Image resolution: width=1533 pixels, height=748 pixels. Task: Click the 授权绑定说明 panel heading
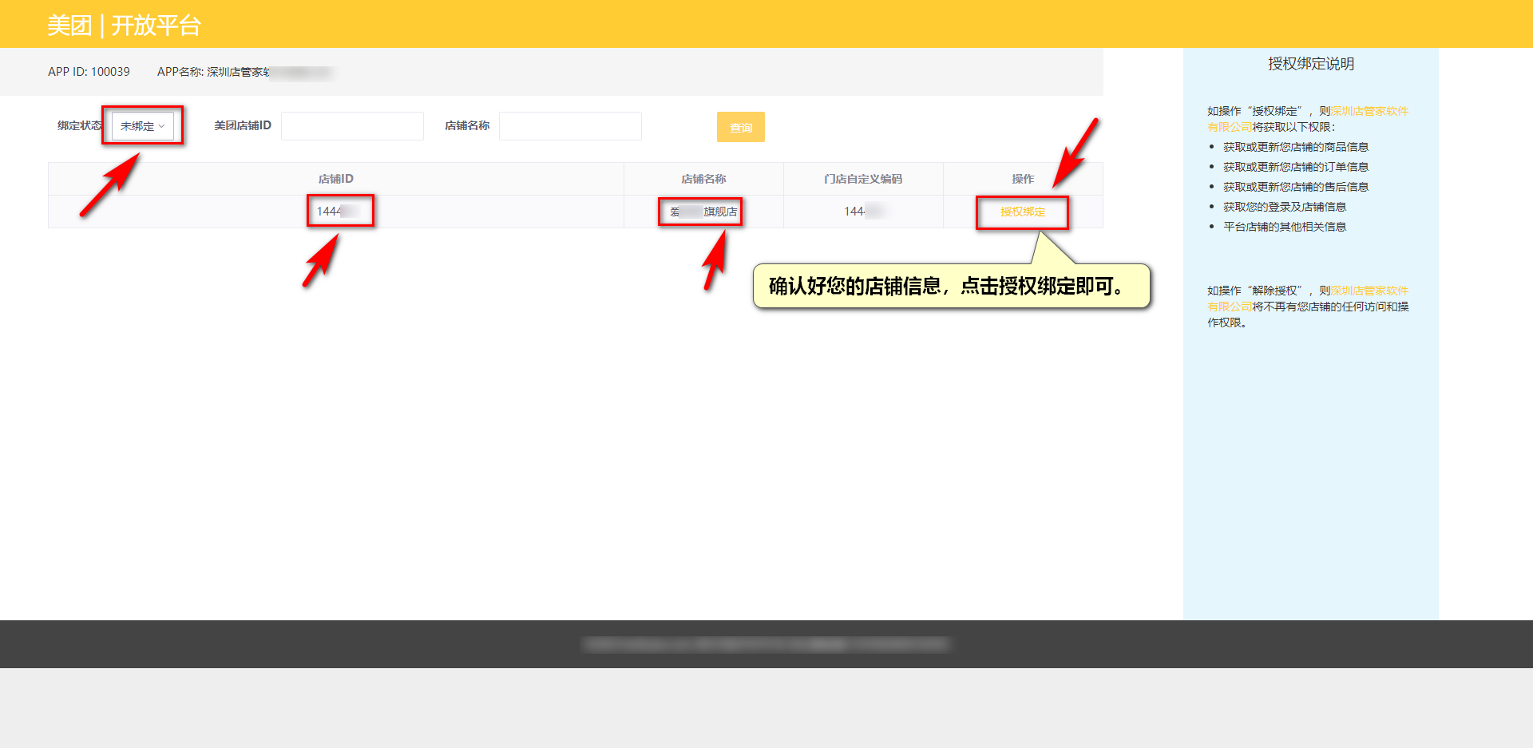(1310, 64)
